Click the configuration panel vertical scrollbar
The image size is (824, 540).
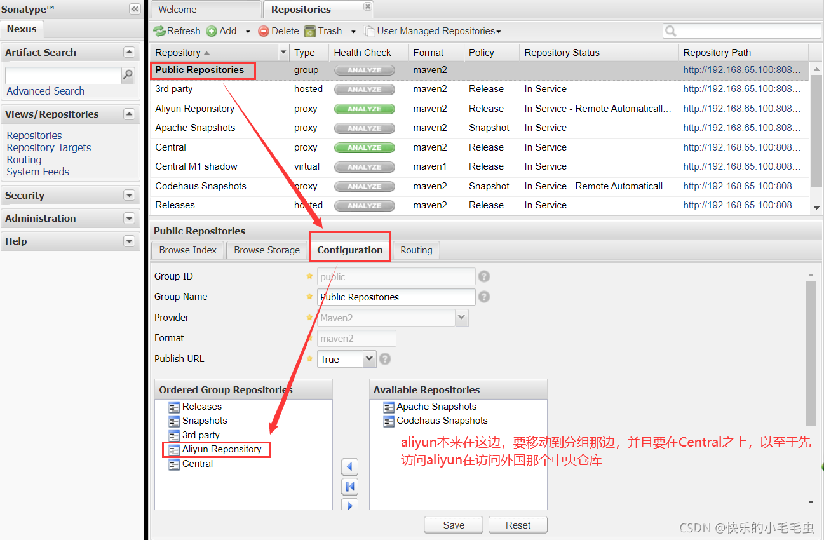tap(811, 353)
